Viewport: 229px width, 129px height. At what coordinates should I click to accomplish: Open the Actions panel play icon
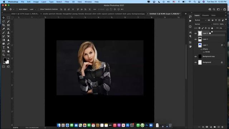coord(190,21)
